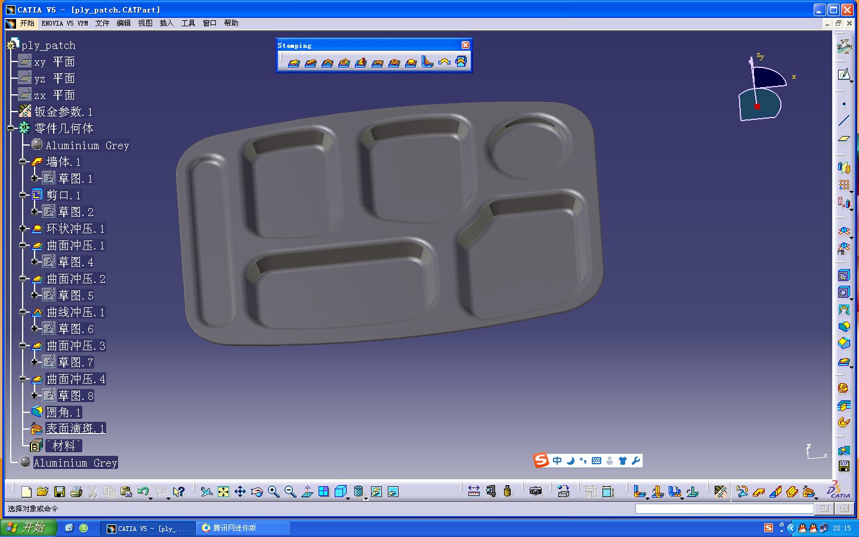
Task: Click the What's This help cursor icon
Action: click(178, 492)
